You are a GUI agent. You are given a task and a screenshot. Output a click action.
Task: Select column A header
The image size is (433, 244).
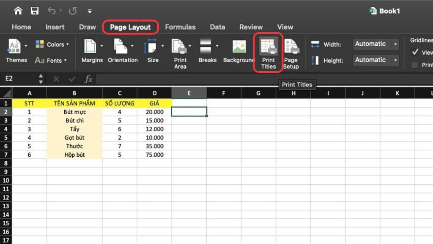(x=29, y=93)
